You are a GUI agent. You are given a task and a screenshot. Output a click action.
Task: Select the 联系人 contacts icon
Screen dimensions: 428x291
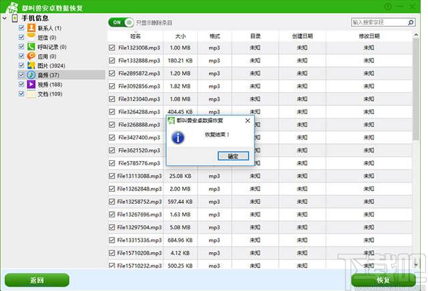(x=31, y=28)
